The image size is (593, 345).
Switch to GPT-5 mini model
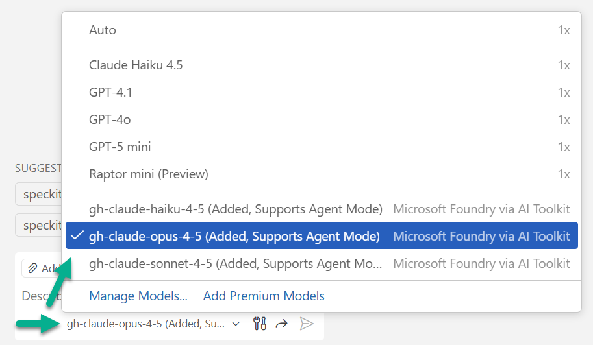(120, 147)
